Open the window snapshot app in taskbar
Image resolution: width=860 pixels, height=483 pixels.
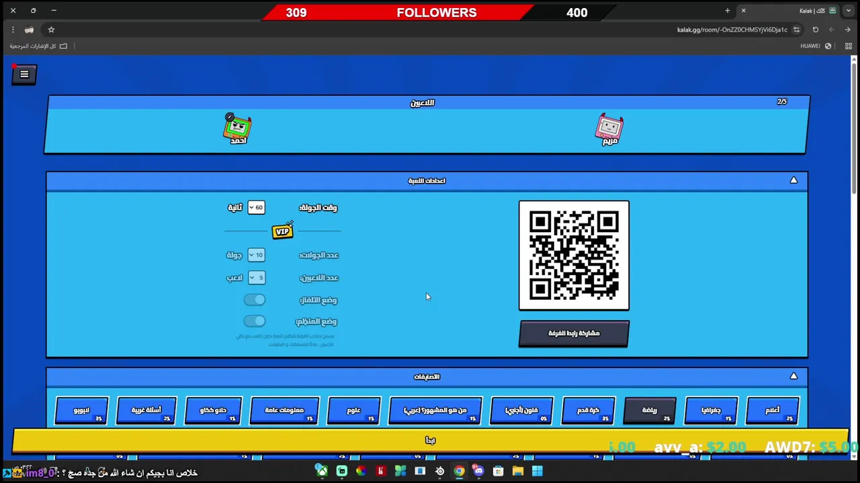420,472
